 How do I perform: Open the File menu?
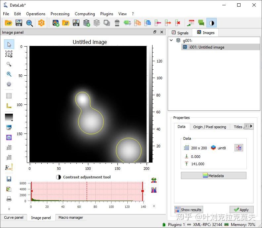click(x=6, y=14)
